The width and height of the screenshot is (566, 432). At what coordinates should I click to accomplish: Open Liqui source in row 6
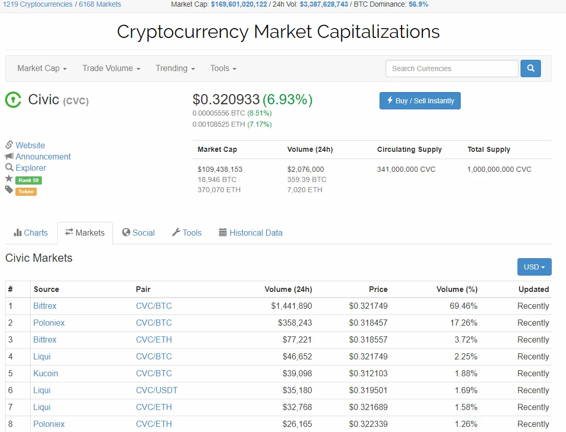(x=42, y=390)
